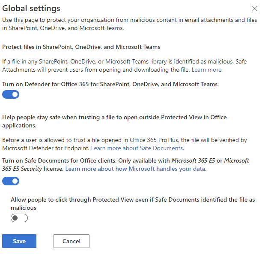Screen dimensions: 262x260
Task: Click the Help people stay safe heading
Action: tap(114, 117)
